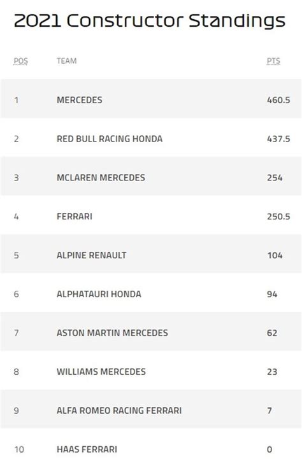The height and width of the screenshot is (475, 302).
Task: Click position number 10
Action: coord(19,449)
